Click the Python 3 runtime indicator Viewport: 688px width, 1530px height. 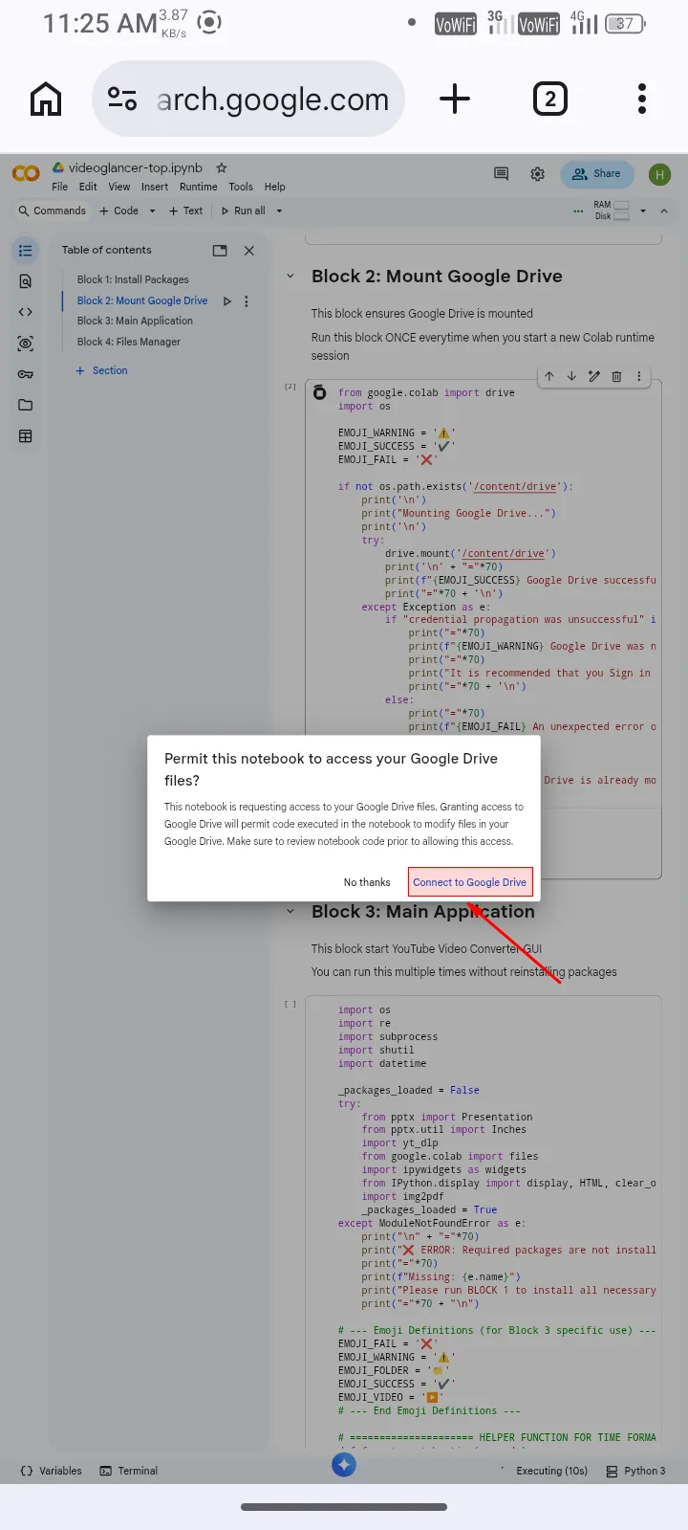[635, 1471]
